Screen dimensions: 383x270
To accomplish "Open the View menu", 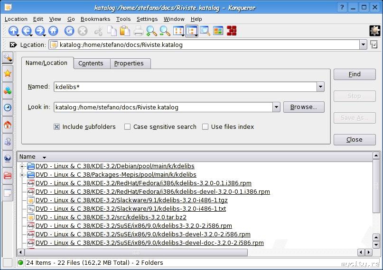I will coord(55,19).
